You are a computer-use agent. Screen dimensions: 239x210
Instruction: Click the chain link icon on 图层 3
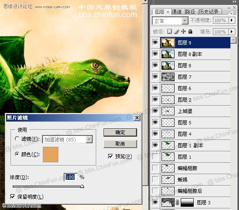tap(177, 202)
